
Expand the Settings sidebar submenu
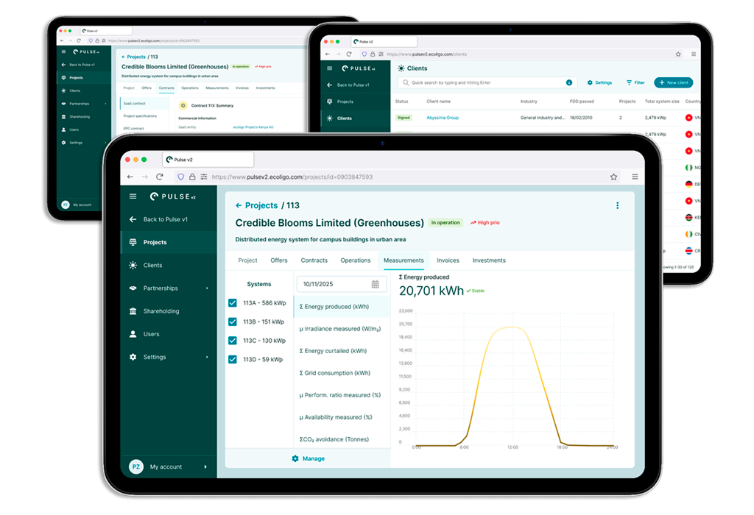coord(207,357)
